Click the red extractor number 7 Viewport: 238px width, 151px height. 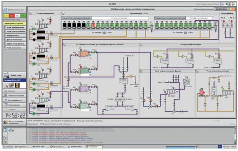(93, 25)
